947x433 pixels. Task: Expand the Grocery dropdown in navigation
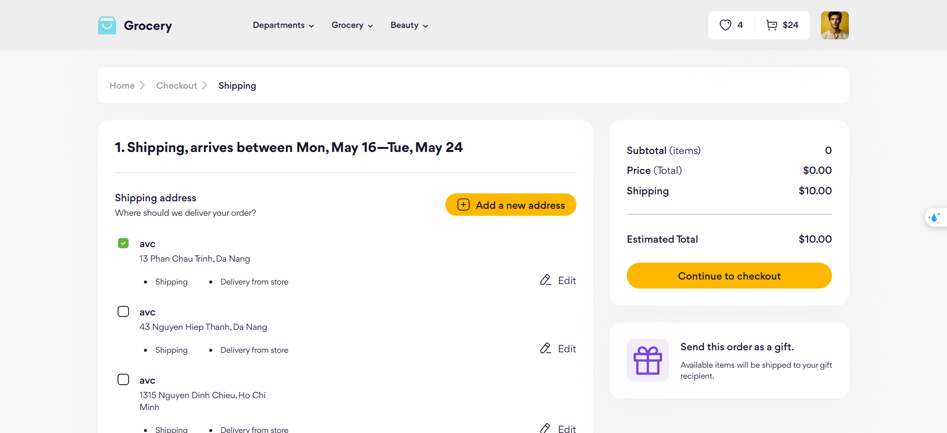[352, 25]
